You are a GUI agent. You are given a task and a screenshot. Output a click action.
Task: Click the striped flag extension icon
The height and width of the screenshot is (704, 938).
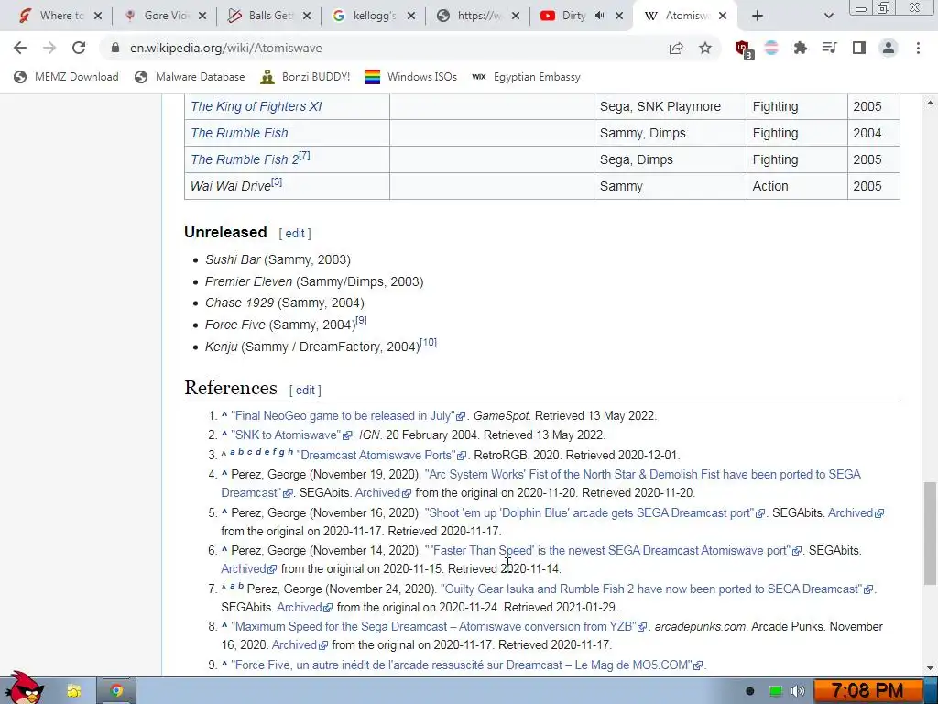[x=771, y=48]
